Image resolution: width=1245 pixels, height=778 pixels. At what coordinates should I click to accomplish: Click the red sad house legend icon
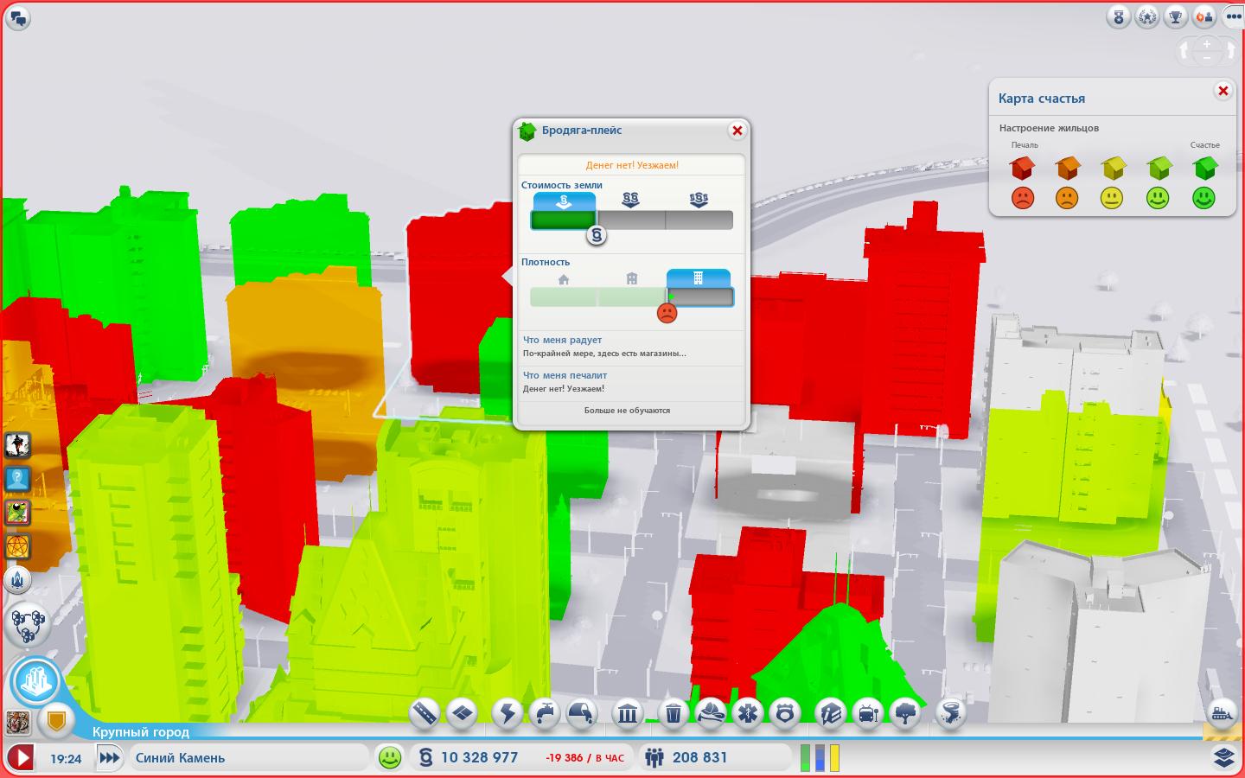point(1022,168)
